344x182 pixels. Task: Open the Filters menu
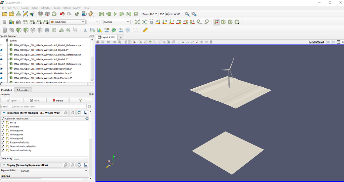(35, 8)
